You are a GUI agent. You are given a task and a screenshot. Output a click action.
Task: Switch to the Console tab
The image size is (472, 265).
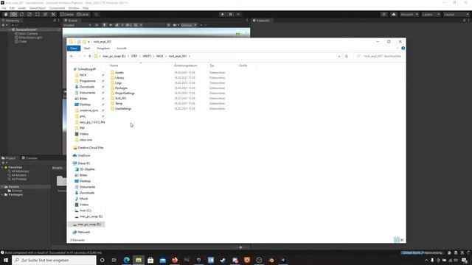click(x=29, y=158)
